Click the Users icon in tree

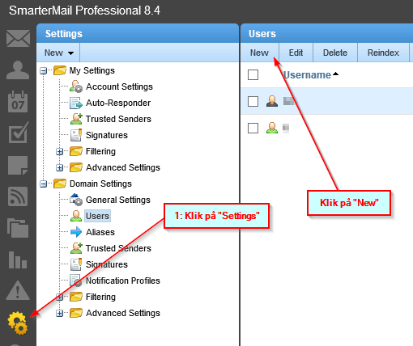pyautogui.click(x=76, y=216)
